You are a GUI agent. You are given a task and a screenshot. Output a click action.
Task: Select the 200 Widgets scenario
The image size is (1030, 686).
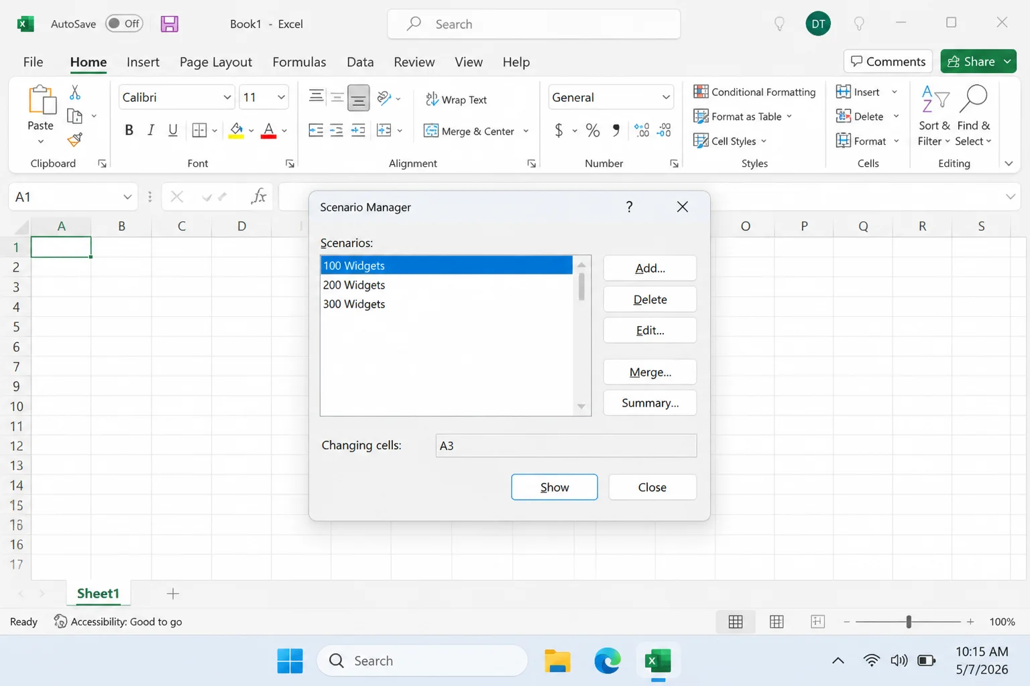447,285
